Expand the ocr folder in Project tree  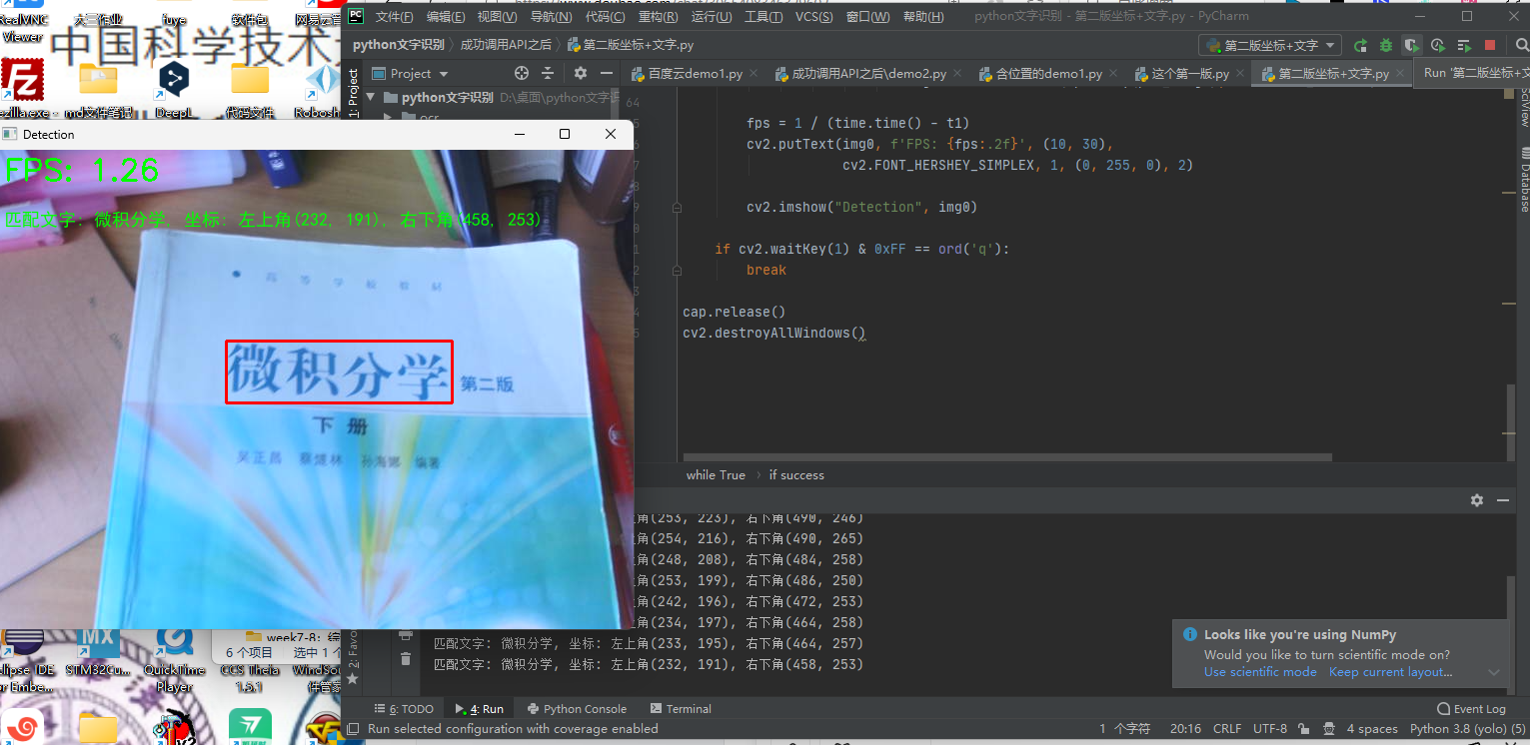389,118
